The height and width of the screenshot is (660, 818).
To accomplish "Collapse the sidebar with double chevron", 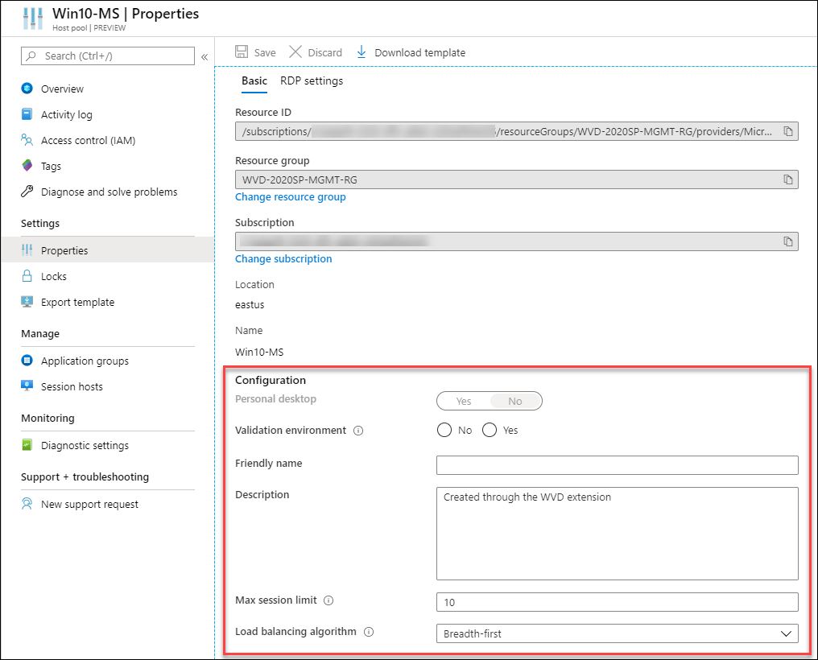I will (204, 57).
